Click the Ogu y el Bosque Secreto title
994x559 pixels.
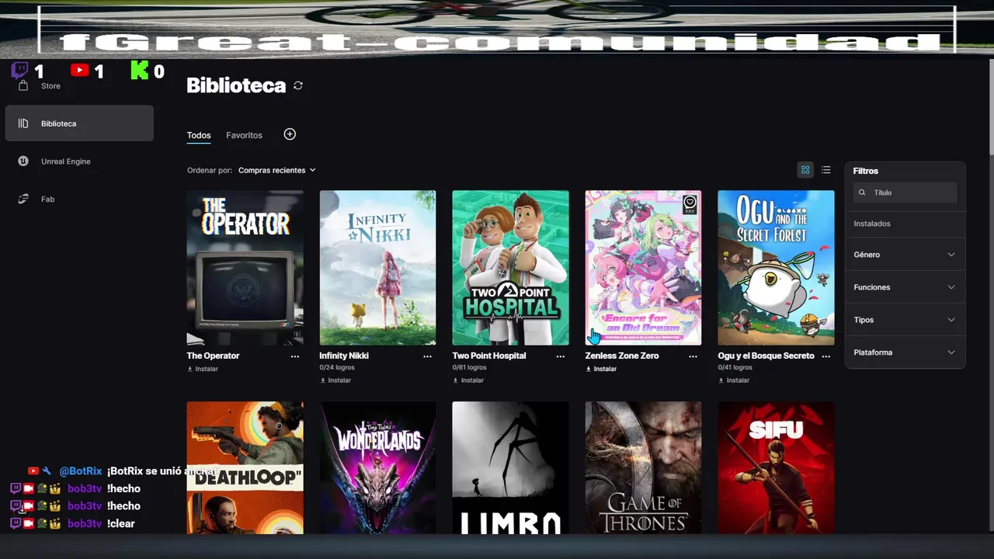point(766,356)
